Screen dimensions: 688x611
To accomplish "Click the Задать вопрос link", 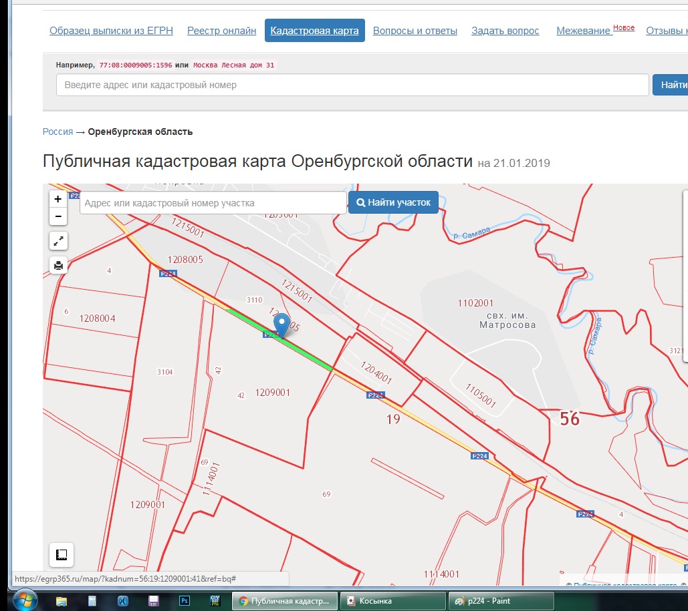I will click(x=505, y=31).
